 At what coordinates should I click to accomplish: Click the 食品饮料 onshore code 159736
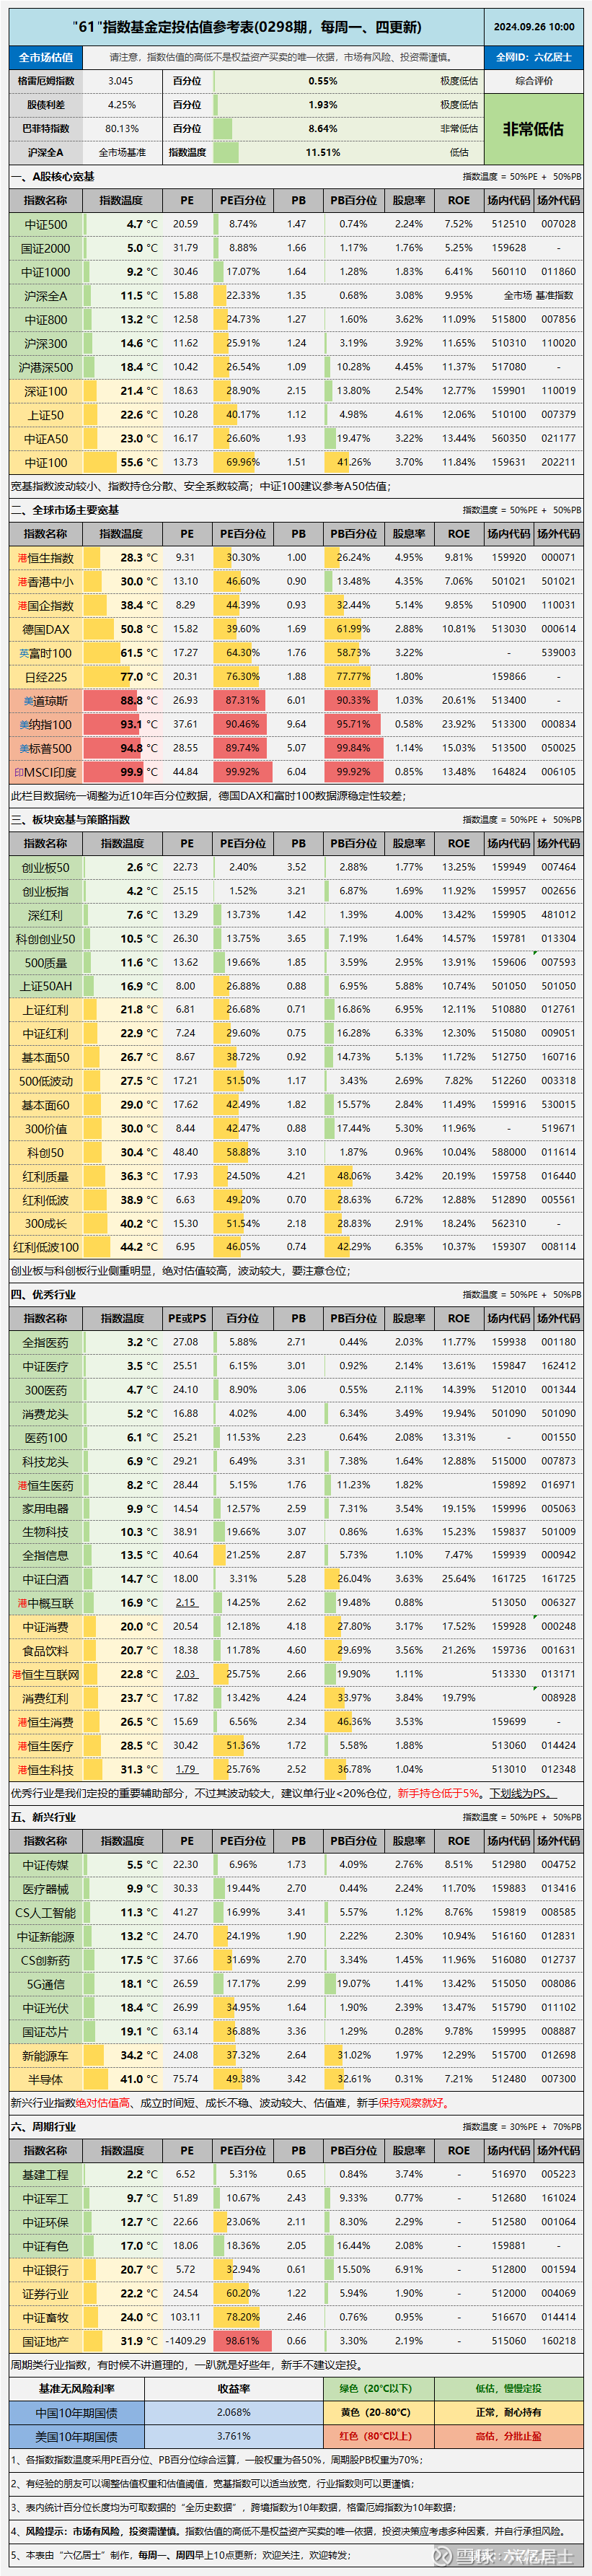pos(509,1650)
